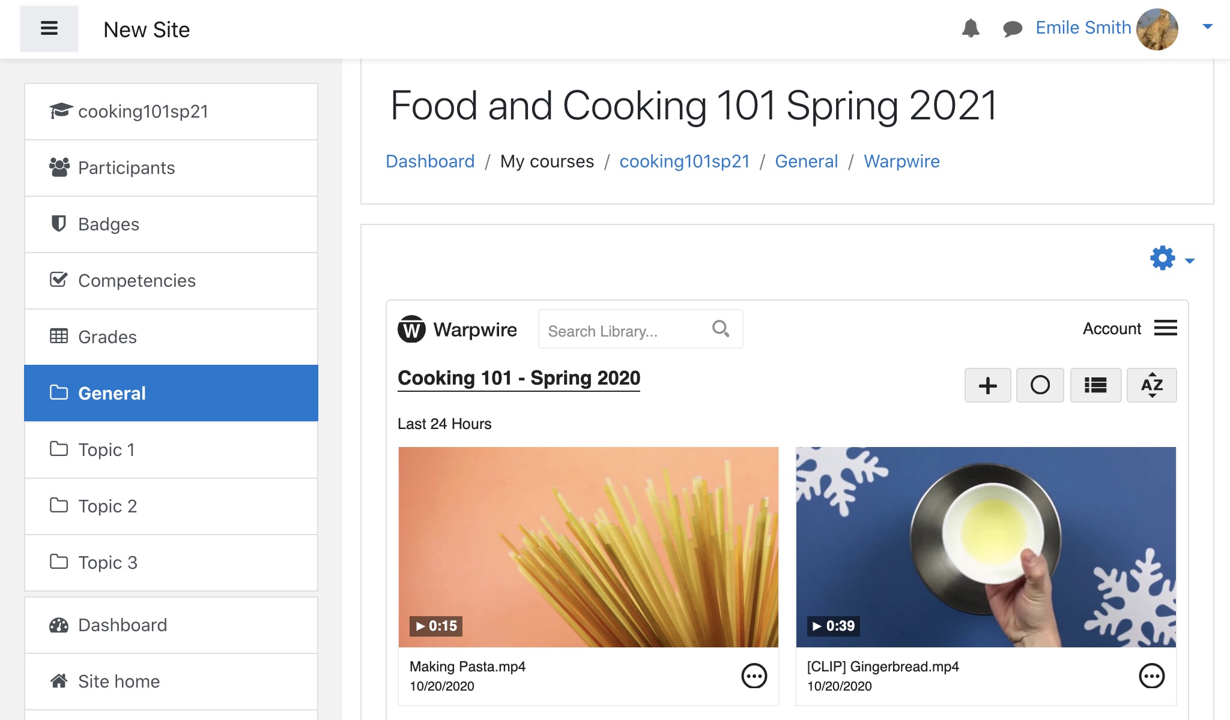Click the search magnifier icon
1230x720 pixels.
click(x=720, y=329)
